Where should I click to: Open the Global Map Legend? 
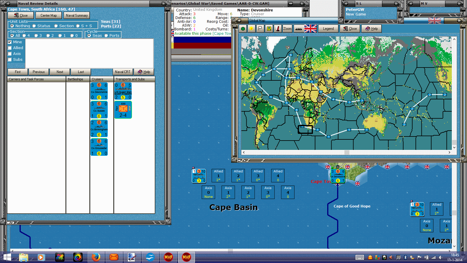coord(328,29)
